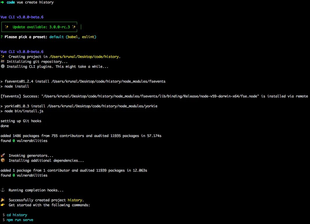This screenshot has width=310, height=224.
Task: Click the second 'Vue CLI v3.0.0-beta.6' heading
Action: 22,51
